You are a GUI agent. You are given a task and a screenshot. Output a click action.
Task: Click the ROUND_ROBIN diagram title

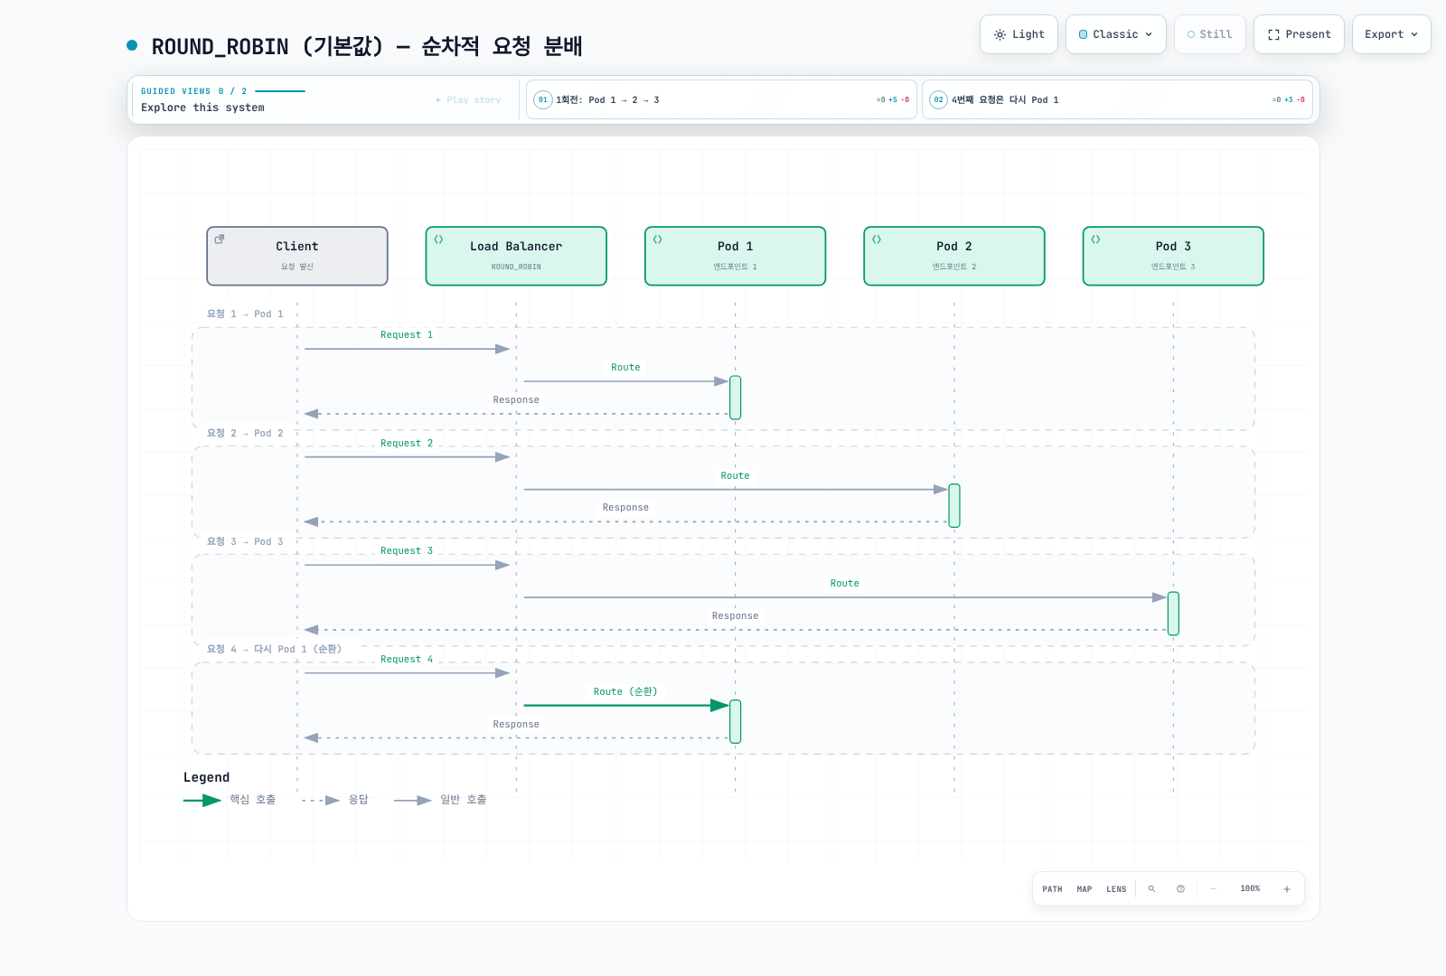coord(367,47)
